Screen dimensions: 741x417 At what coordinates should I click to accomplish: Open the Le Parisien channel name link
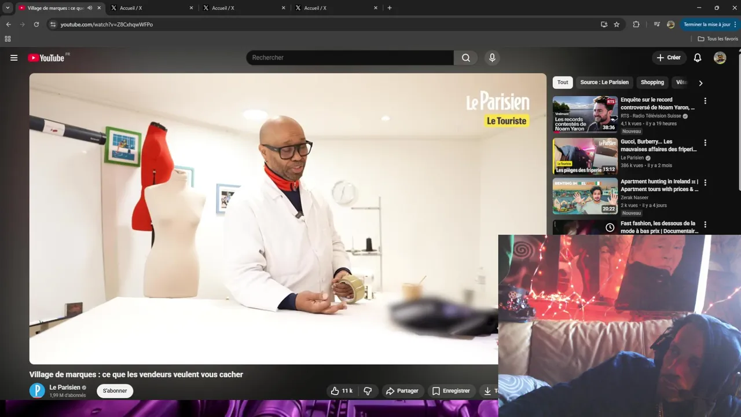[x=65, y=387]
